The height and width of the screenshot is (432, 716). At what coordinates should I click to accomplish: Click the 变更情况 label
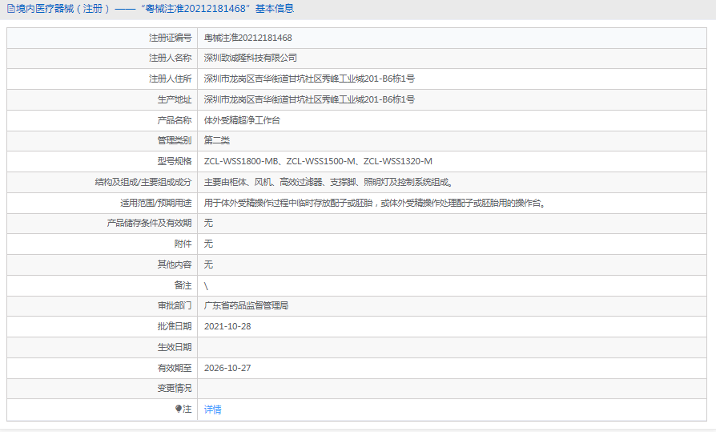click(175, 388)
